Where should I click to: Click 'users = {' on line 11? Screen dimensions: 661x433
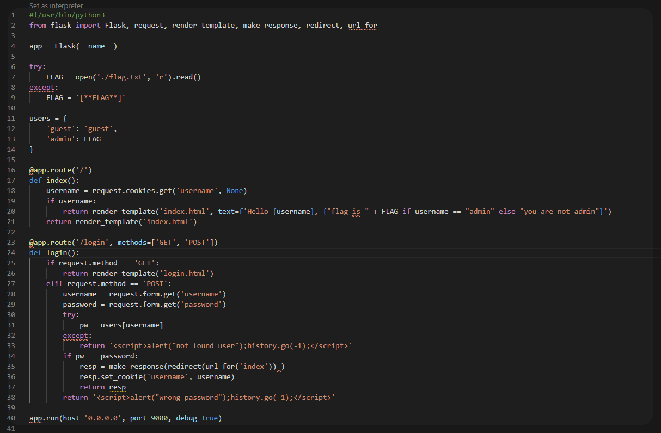click(48, 119)
